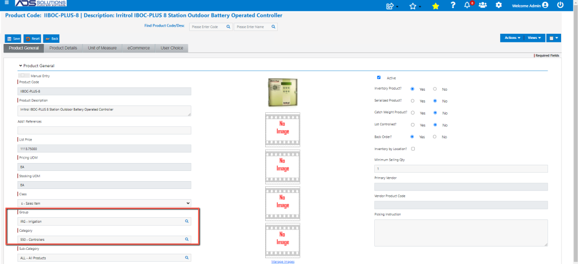Switch to the Product General tab
The width and height of the screenshot is (578, 264).
[24, 48]
